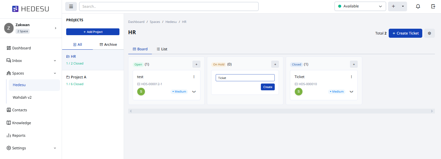Switch to the List view tab

click(162, 49)
